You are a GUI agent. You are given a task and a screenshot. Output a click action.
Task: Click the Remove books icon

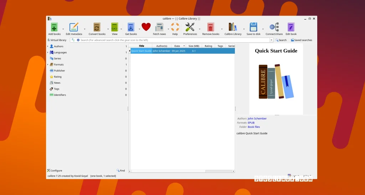210,27
